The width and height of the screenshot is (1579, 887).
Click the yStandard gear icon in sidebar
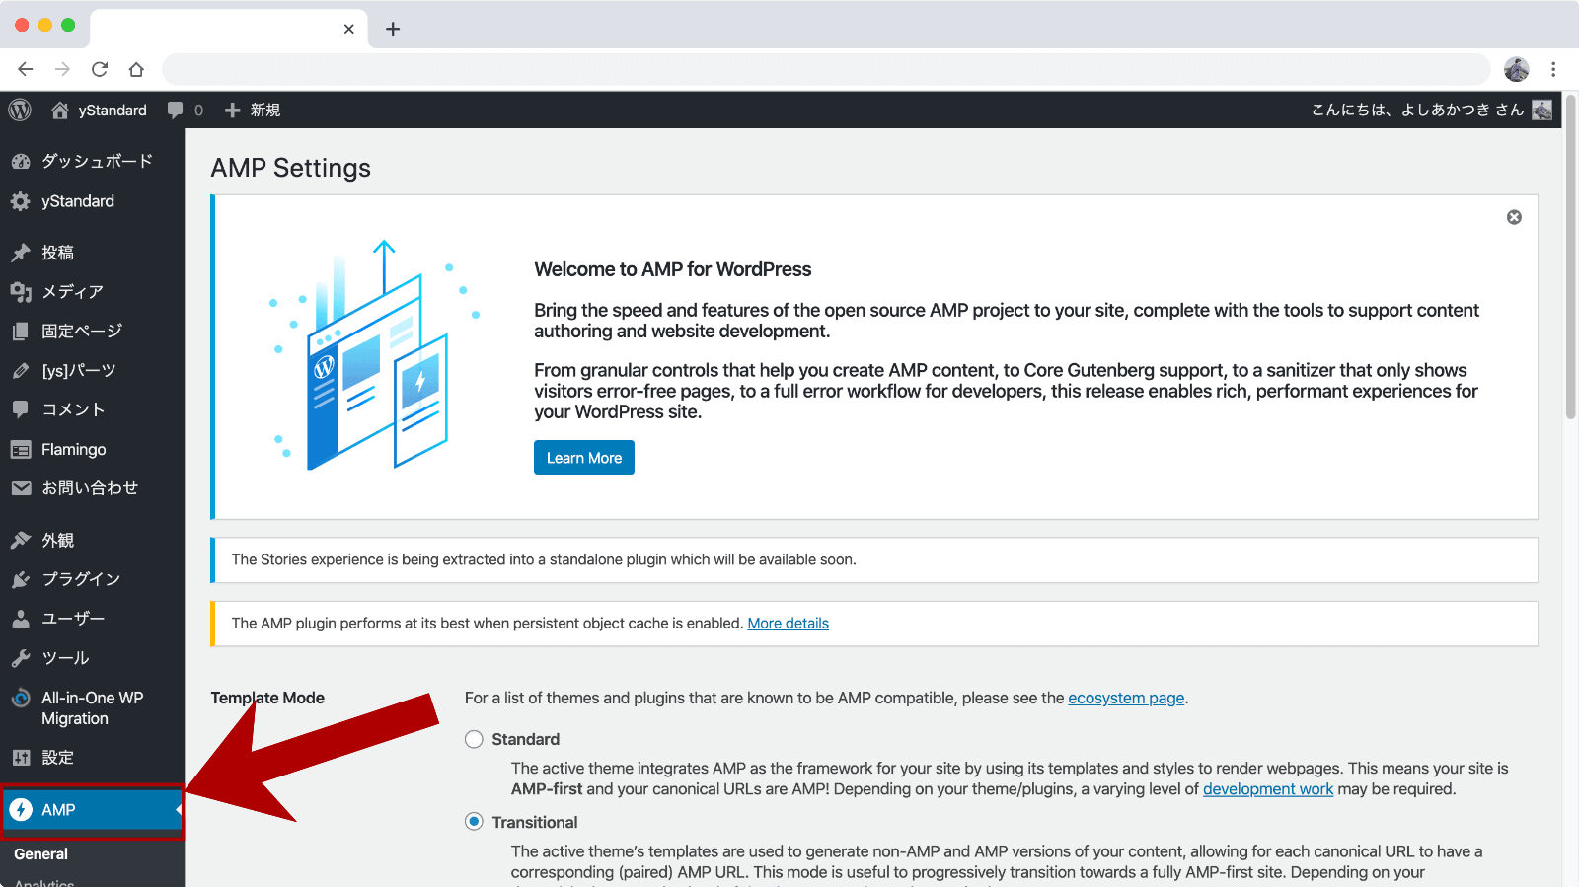tap(21, 201)
